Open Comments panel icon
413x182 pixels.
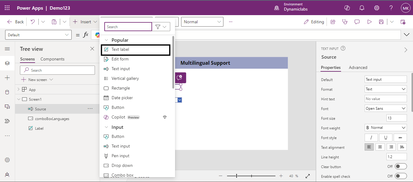[x=357, y=22]
